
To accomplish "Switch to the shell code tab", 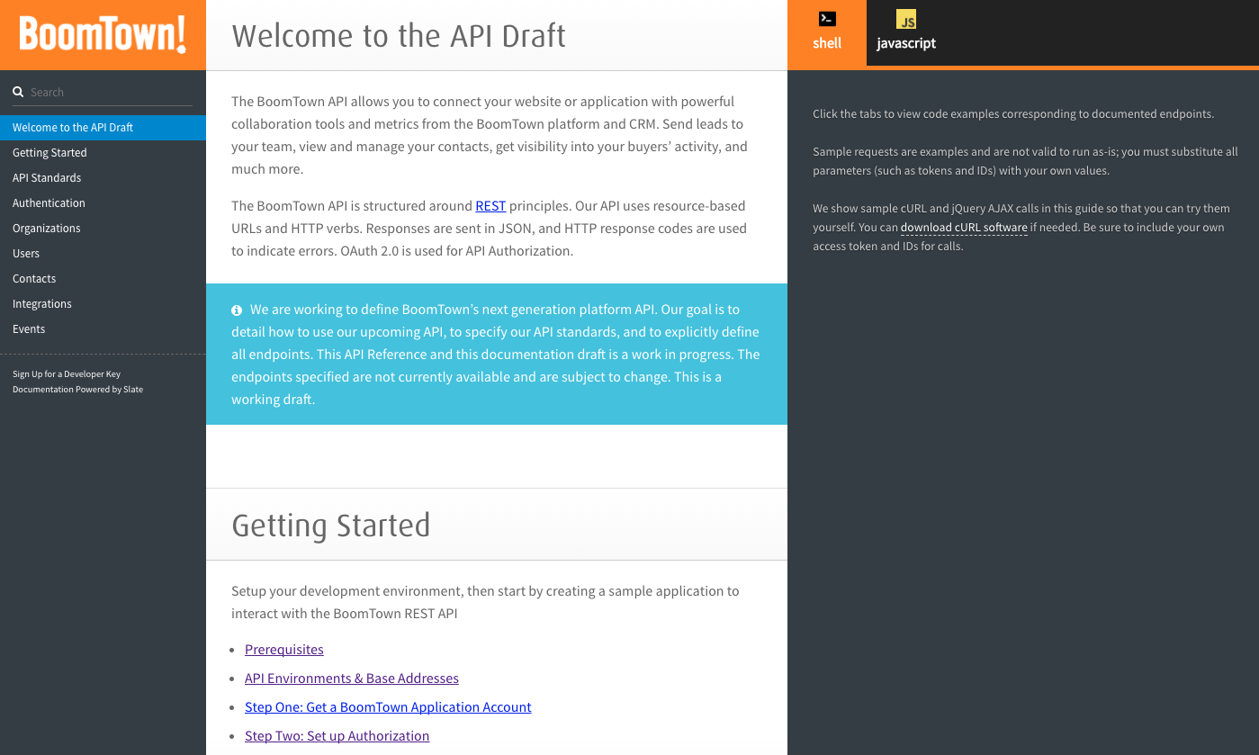I will pos(827,33).
